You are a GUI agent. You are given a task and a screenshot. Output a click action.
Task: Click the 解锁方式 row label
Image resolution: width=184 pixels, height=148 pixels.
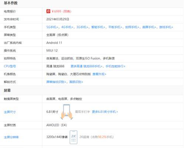pos(10,82)
